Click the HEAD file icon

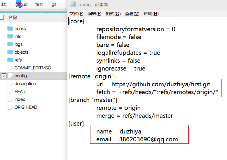coord(10,92)
